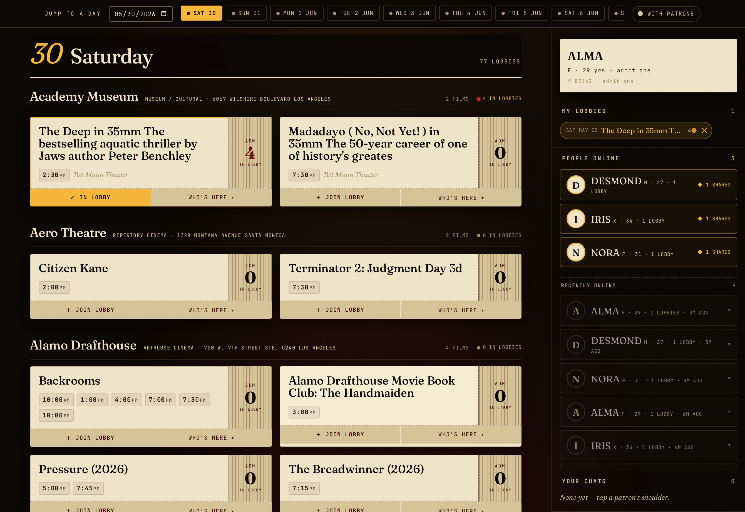The height and width of the screenshot is (512, 745).
Task: Select Backrooms 10:00 AM showtime
Action: [x=56, y=400]
